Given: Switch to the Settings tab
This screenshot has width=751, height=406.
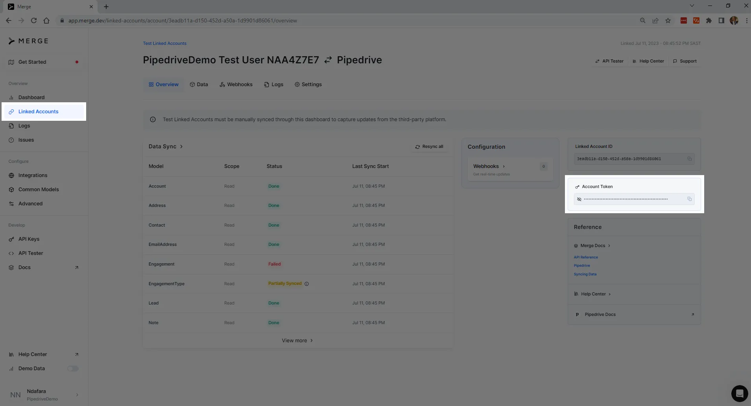Looking at the screenshot, I should click(x=308, y=84).
